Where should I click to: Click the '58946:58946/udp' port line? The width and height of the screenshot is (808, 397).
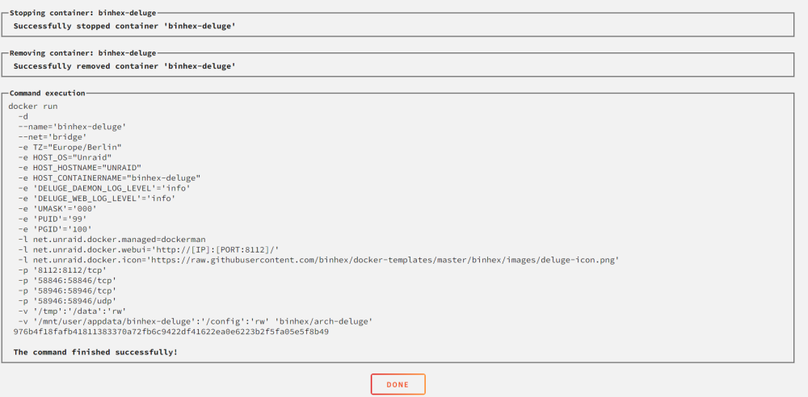tap(67, 301)
